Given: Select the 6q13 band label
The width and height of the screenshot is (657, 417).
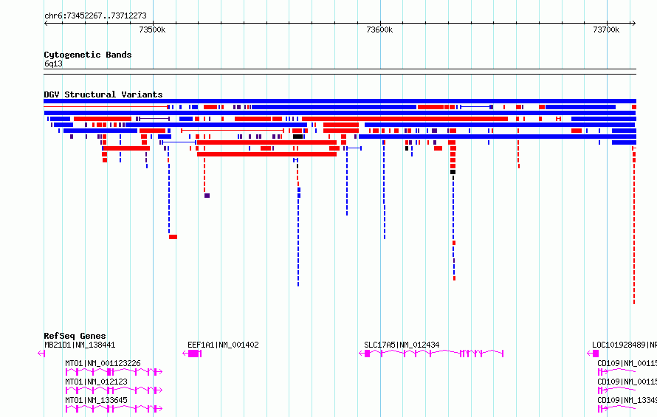Looking at the screenshot, I should coord(53,63).
